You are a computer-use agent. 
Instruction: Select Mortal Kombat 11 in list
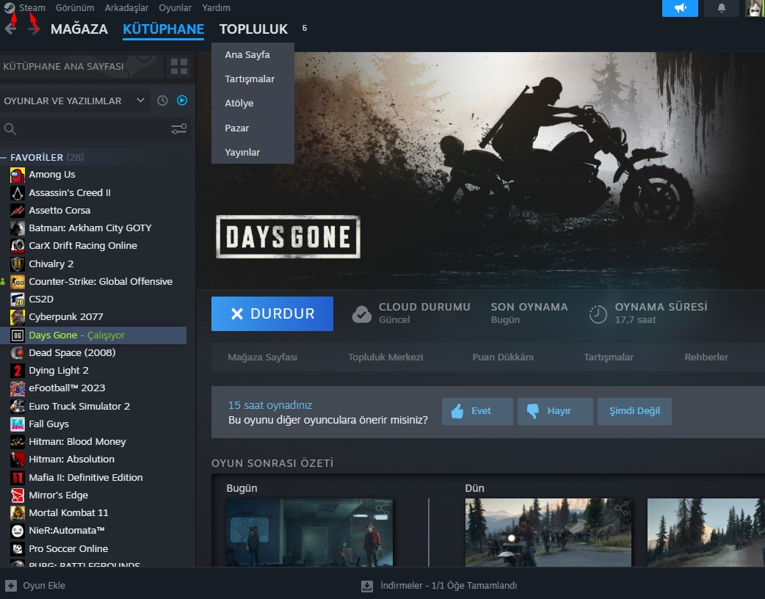68,512
